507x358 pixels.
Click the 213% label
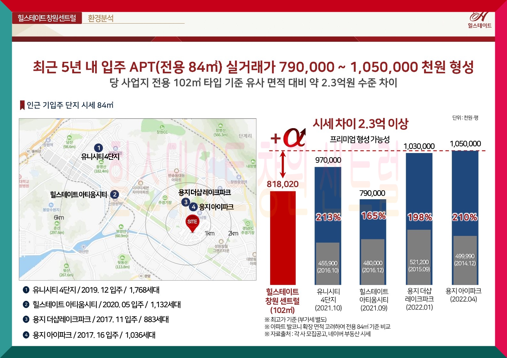pyautogui.click(x=328, y=217)
